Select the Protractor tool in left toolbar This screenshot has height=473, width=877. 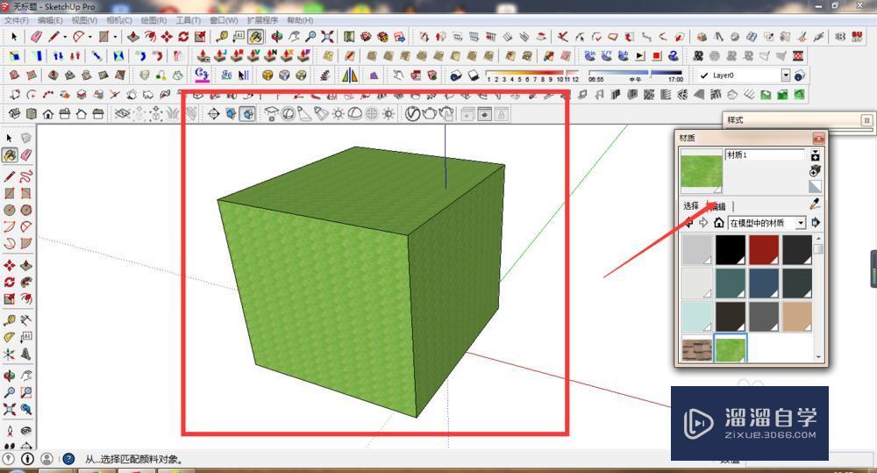point(10,337)
